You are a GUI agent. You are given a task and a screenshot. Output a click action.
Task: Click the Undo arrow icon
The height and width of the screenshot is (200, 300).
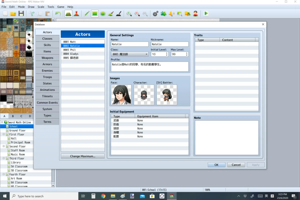pyautogui.click(x=58, y=13)
